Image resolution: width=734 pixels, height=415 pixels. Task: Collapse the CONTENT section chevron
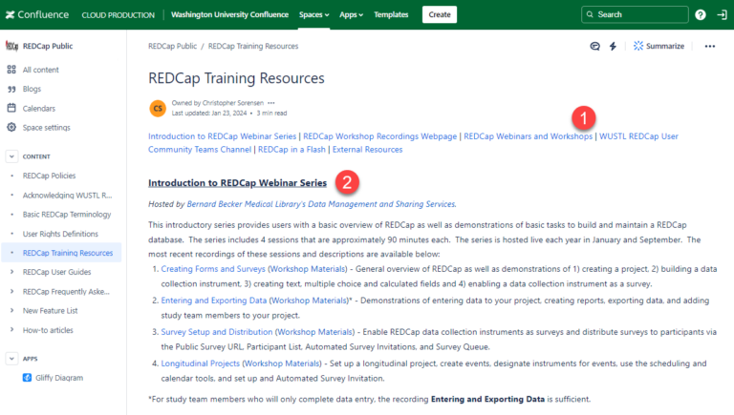pyautogui.click(x=11, y=156)
